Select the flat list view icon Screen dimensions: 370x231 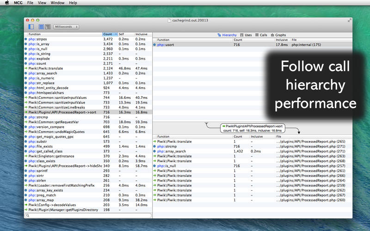tap(41, 27)
